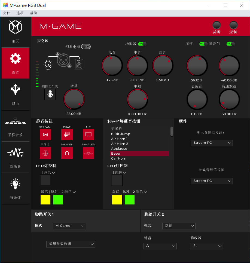Disable the 压缩 compressor switch
This screenshot has width=250, height=263.
click(x=203, y=44)
